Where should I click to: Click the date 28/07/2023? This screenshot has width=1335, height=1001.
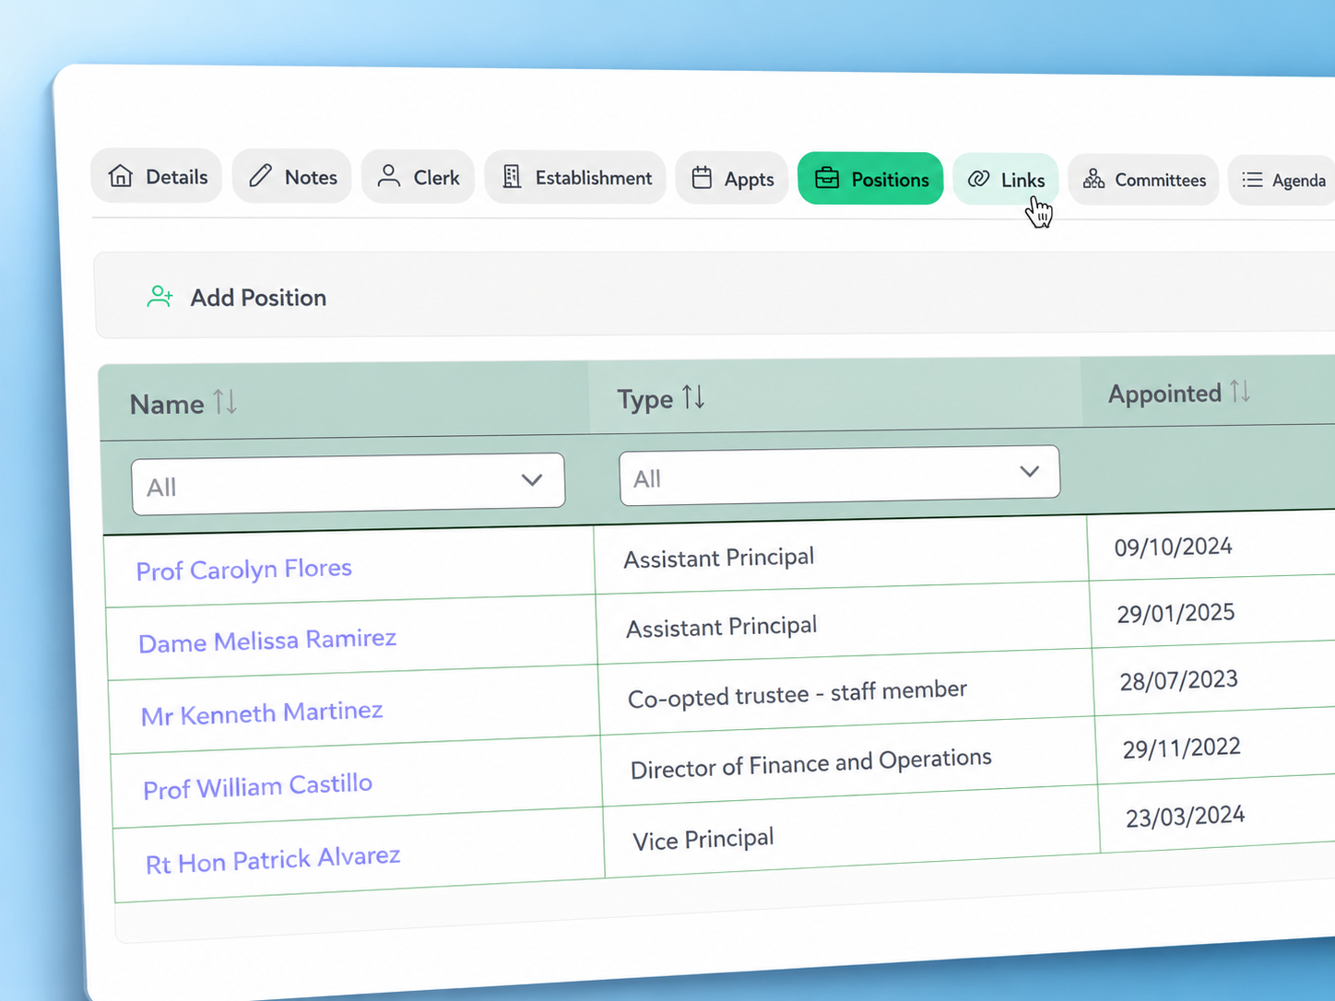1178,680
